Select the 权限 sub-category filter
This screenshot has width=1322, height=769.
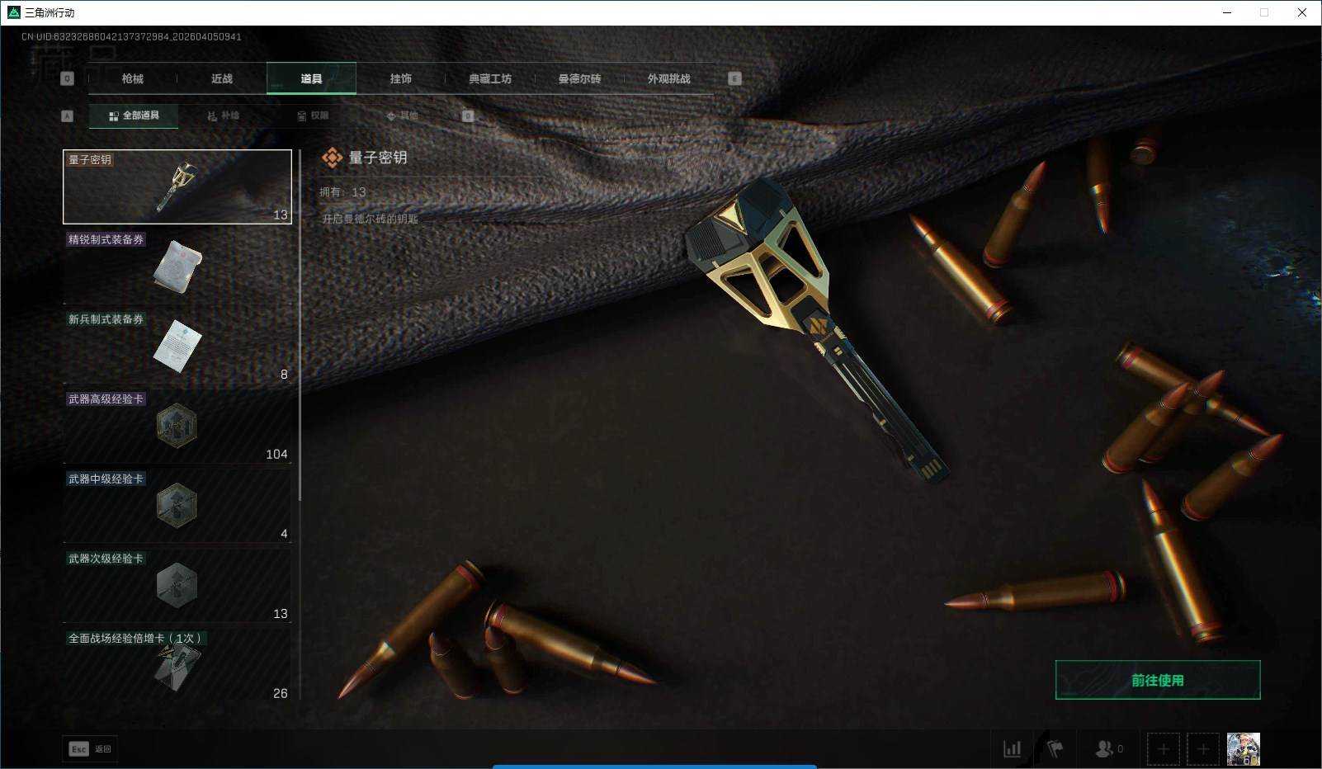[313, 116]
